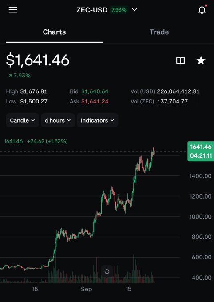Tap the Ask price $1,641.24

[95, 102]
